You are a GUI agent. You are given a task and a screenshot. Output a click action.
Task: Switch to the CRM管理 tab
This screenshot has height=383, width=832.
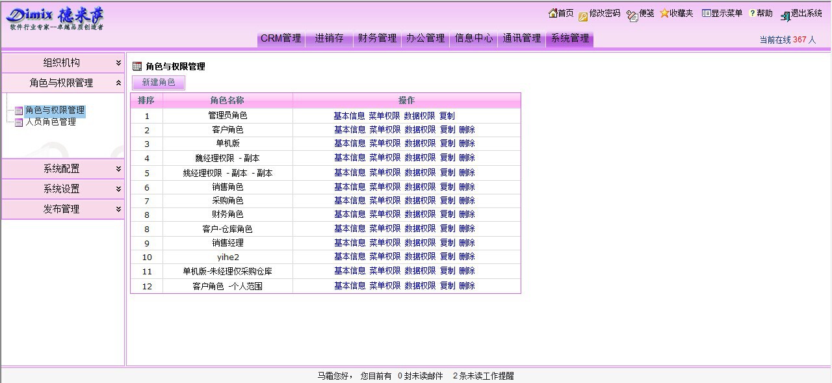280,38
